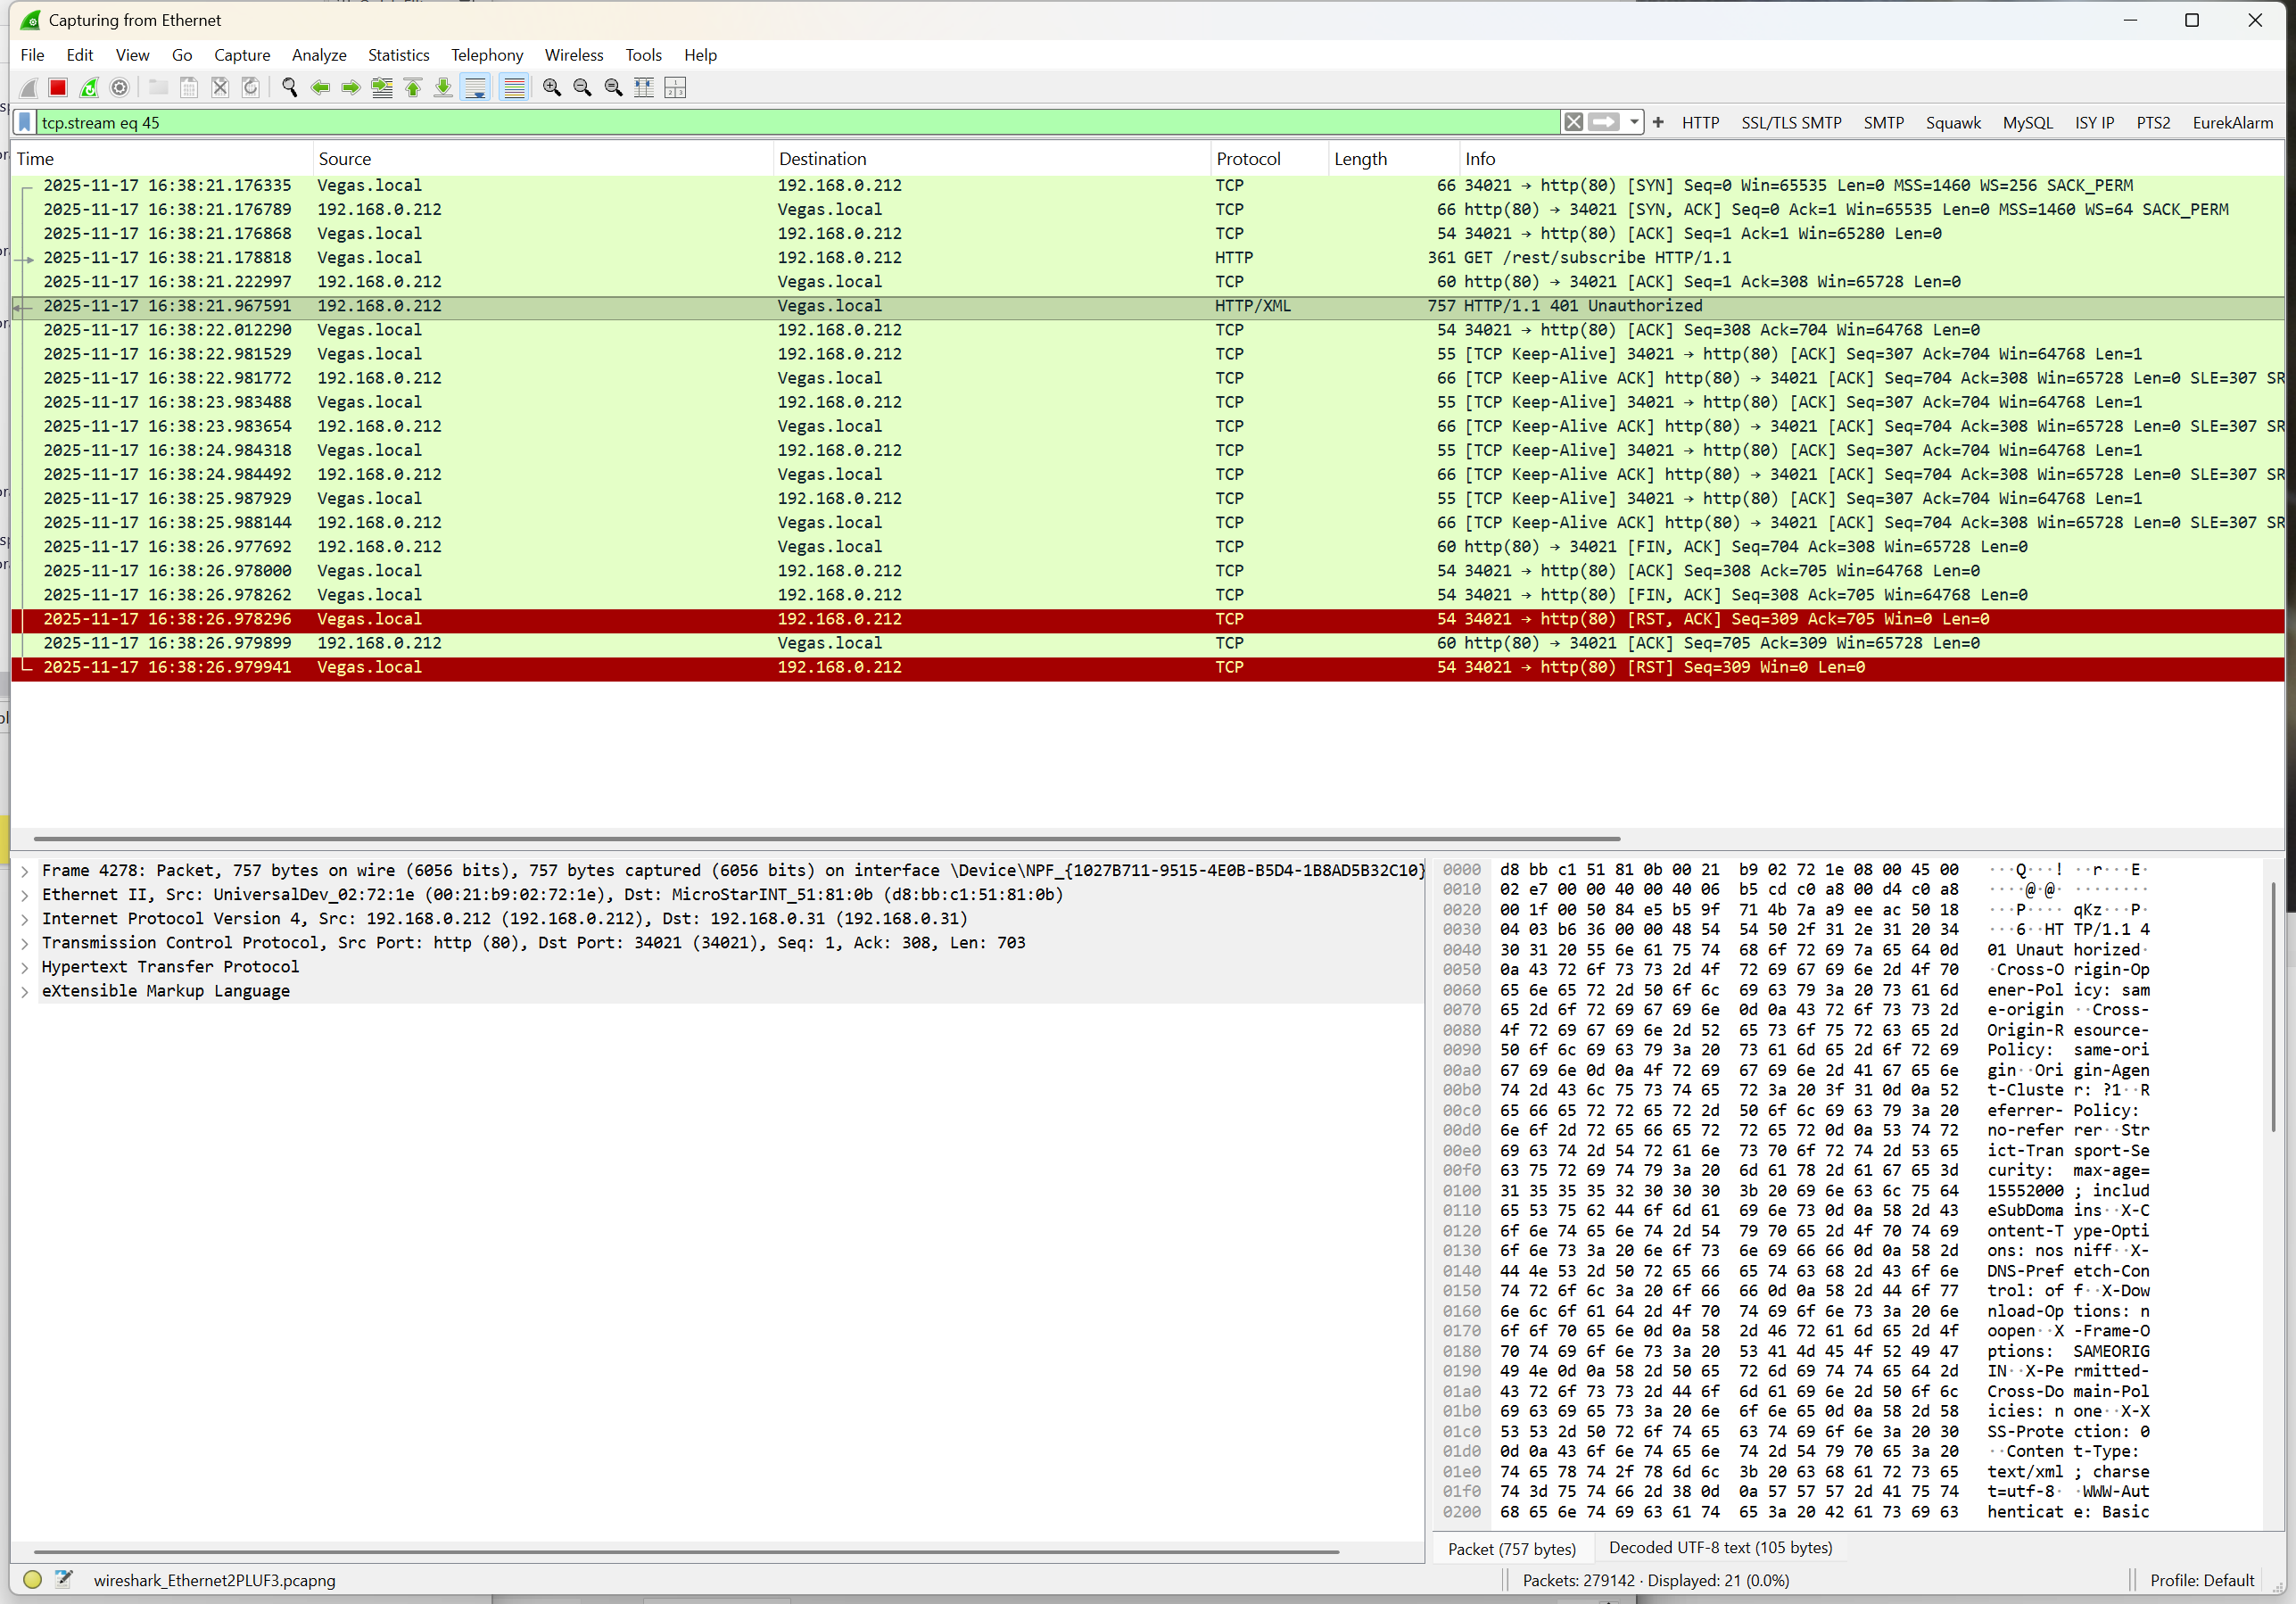
Task: Toggle auto-scroll during live capture
Action: [x=476, y=88]
